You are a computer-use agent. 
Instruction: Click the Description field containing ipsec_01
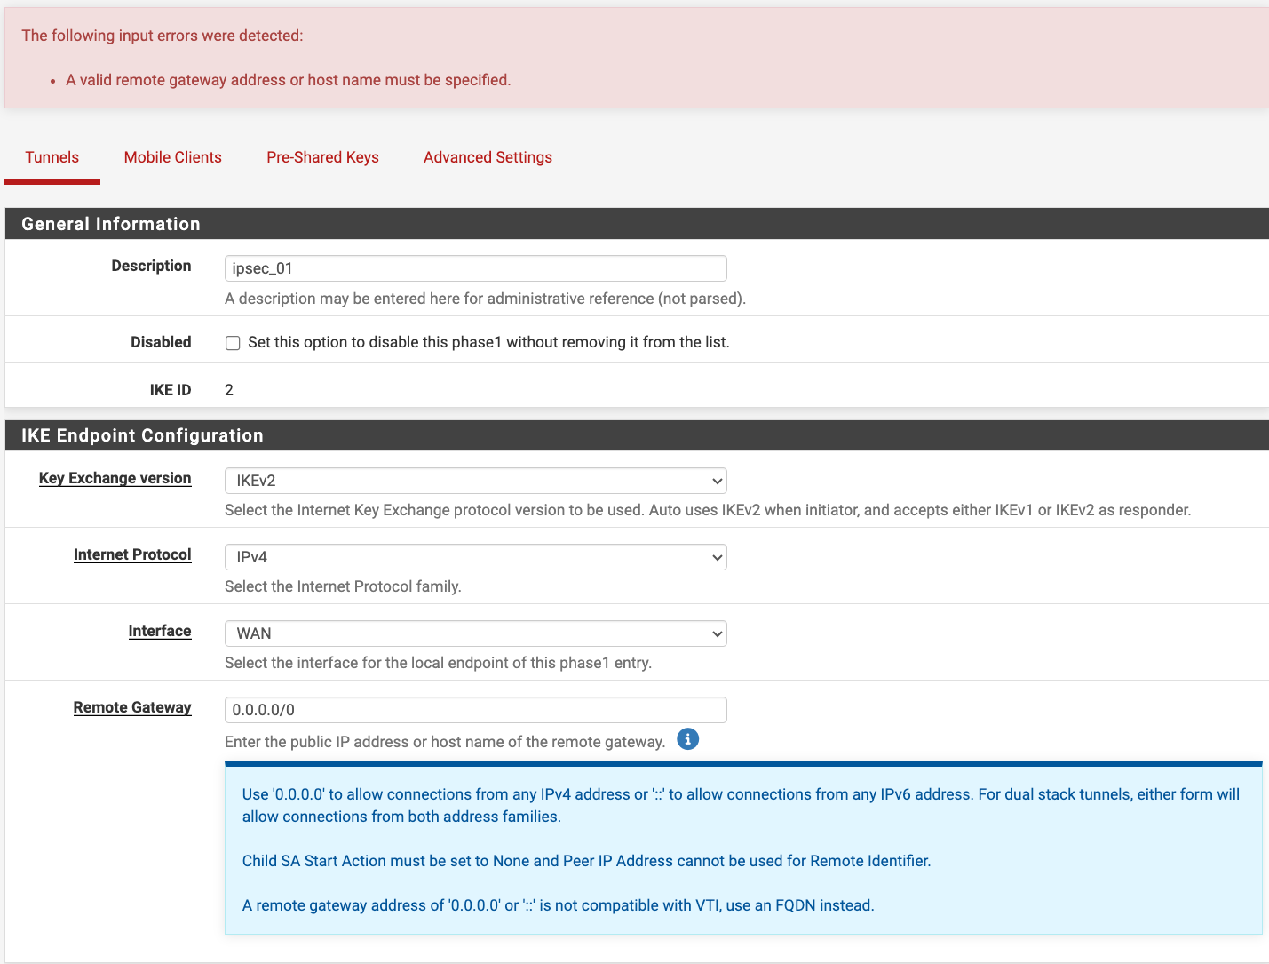click(x=475, y=268)
